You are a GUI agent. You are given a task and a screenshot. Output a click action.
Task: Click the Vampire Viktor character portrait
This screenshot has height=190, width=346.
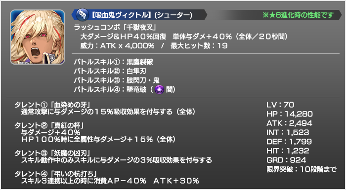(37, 37)
